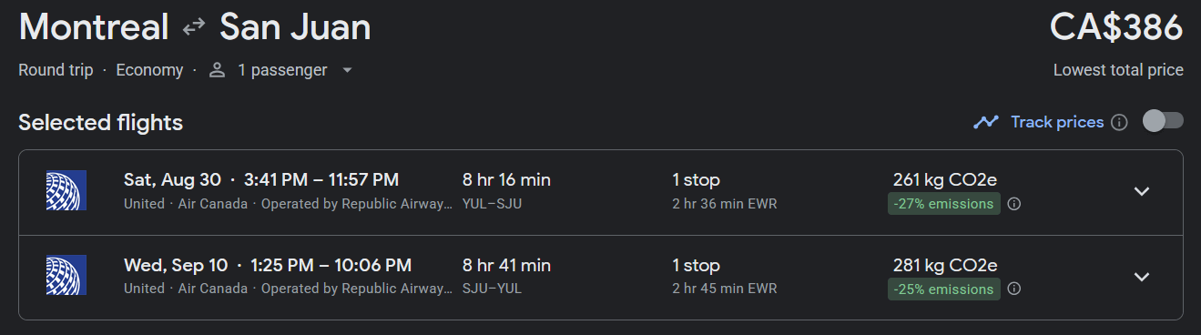Click United airline logo on Aug 30 flight

pos(66,191)
